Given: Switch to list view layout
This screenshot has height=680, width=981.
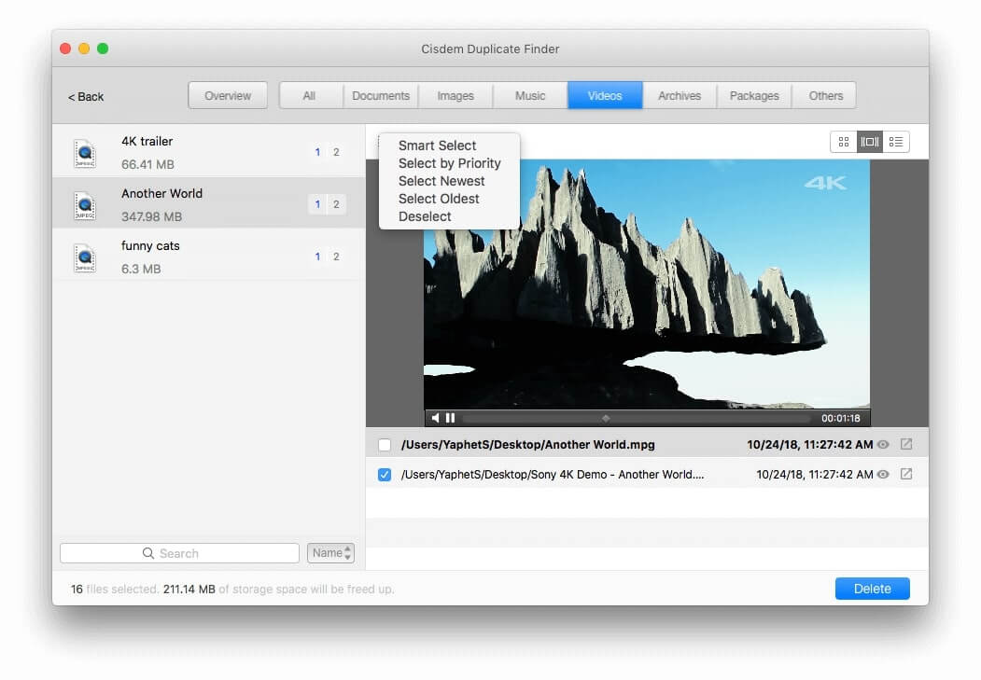Looking at the screenshot, I should click(x=895, y=142).
